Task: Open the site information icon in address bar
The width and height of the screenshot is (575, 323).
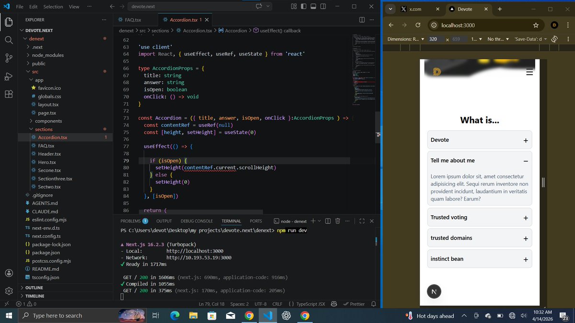Action: [x=434, y=25]
